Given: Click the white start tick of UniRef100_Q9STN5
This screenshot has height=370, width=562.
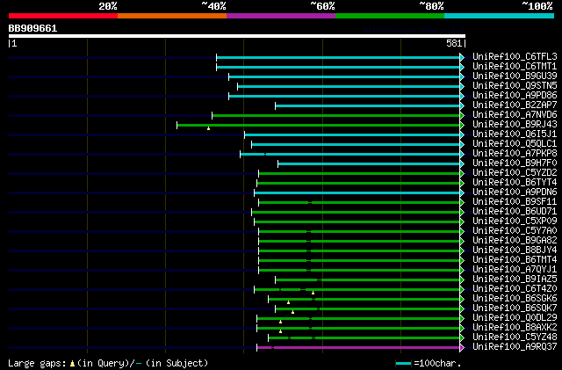Looking at the screenshot, I should click(237, 86).
